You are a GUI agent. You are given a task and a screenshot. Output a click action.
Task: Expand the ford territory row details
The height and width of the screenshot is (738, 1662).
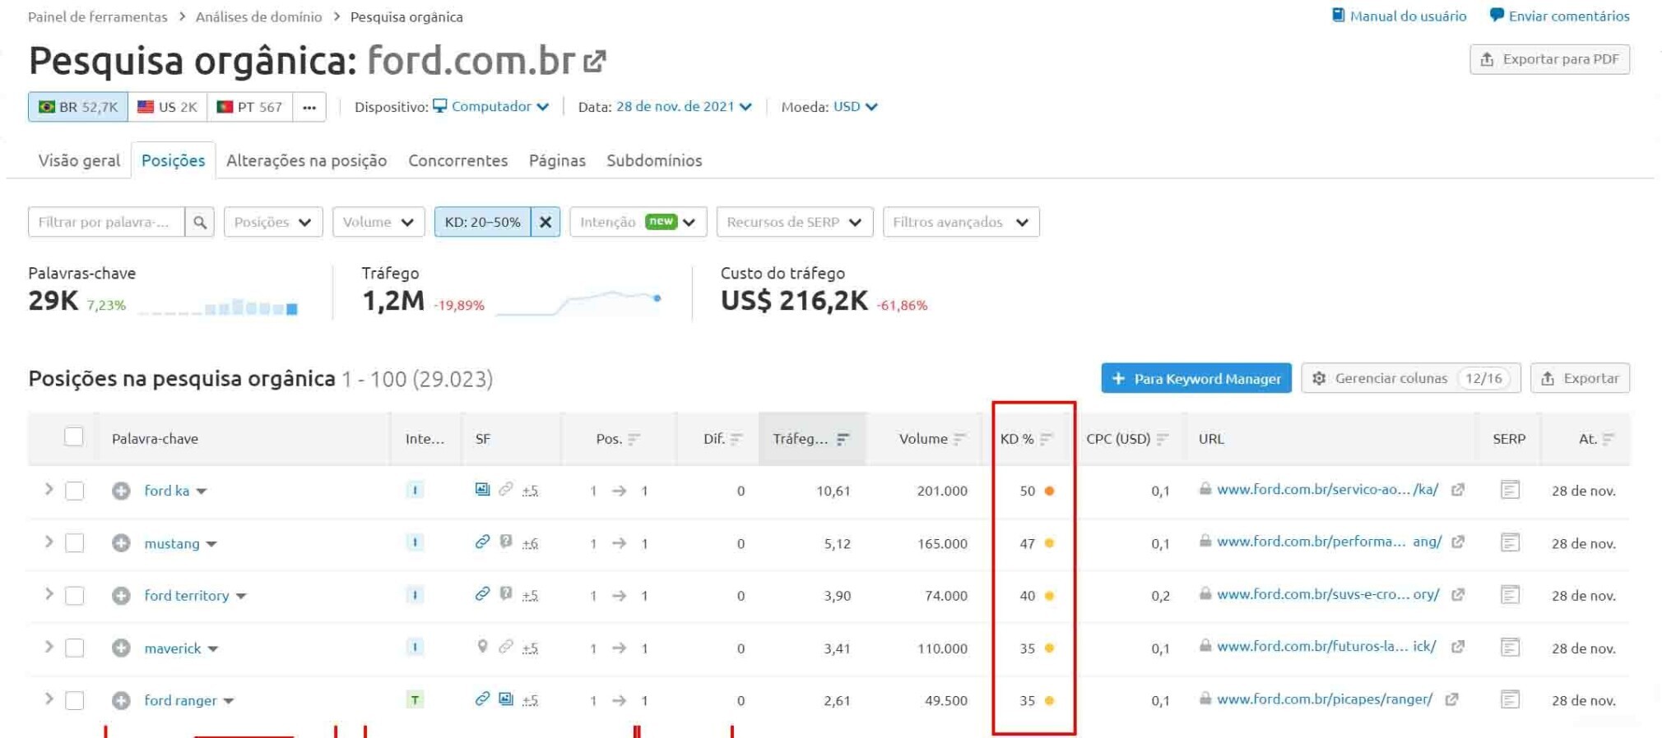click(49, 595)
